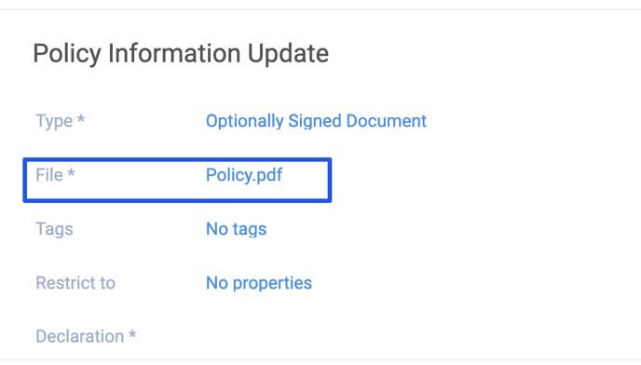Viewport: 641px width, 365px height.
Task: Open the No properties restriction selector
Action: pos(259,283)
